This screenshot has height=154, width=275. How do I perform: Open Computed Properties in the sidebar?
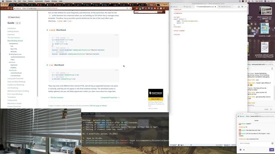click(x=15, y=79)
